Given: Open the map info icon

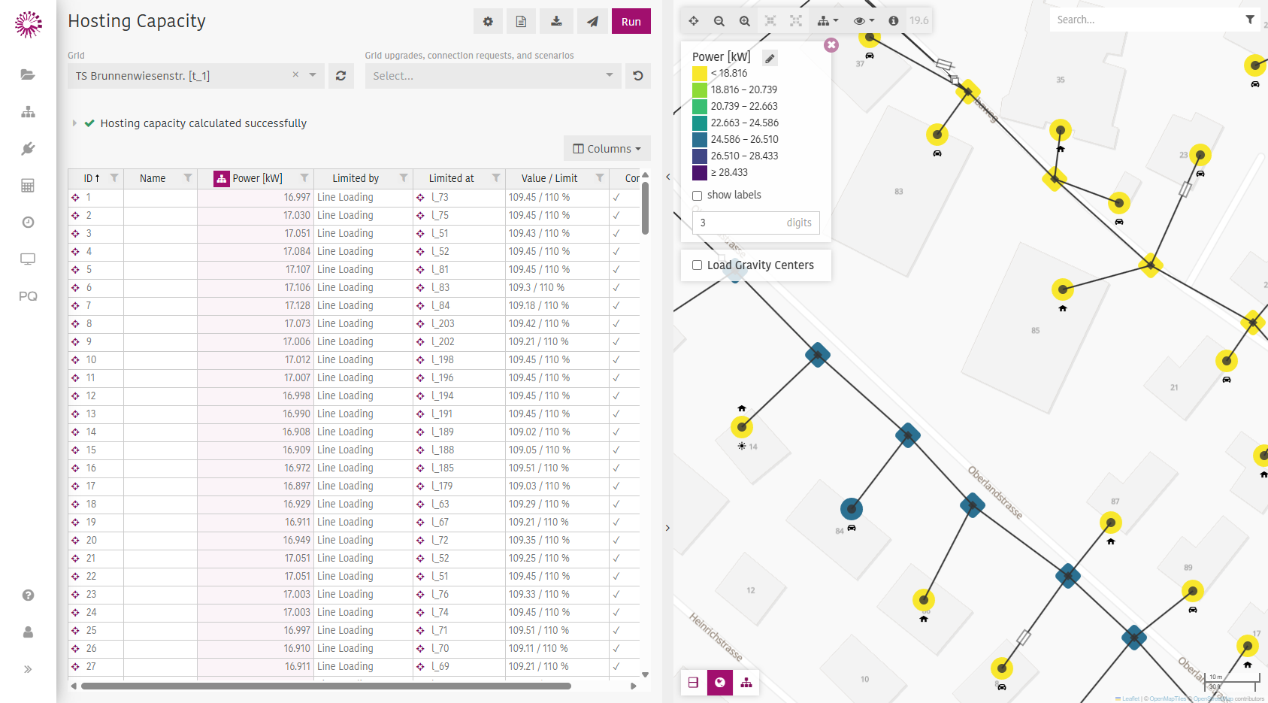Looking at the screenshot, I should [893, 21].
